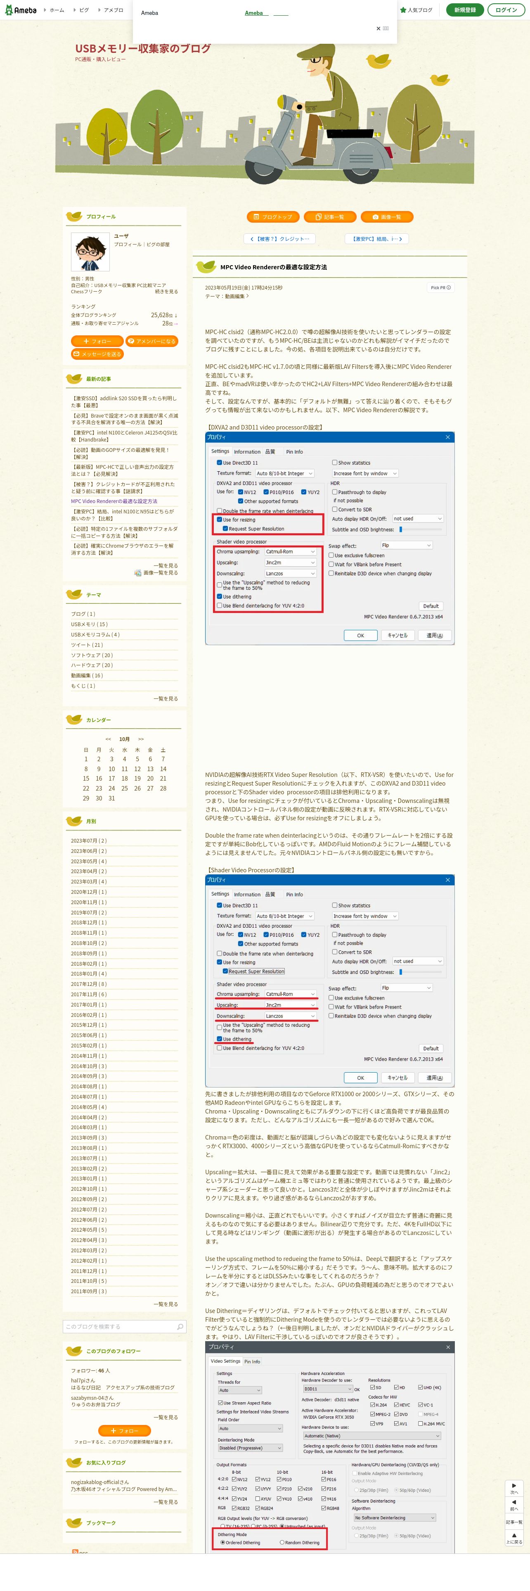Select Random Dithering in the LAV screenshot
The height and width of the screenshot is (1591, 530).
coord(282,1542)
